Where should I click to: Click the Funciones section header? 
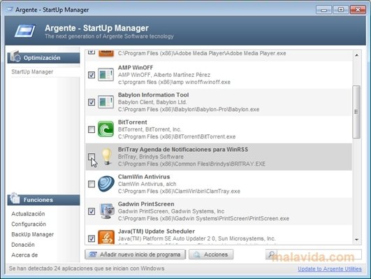(x=43, y=200)
